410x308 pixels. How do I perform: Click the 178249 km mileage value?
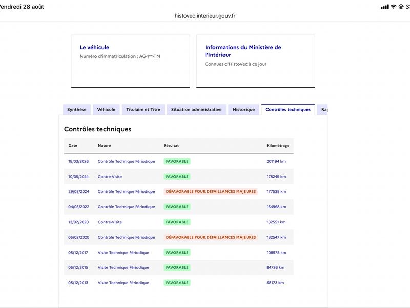click(x=276, y=177)
